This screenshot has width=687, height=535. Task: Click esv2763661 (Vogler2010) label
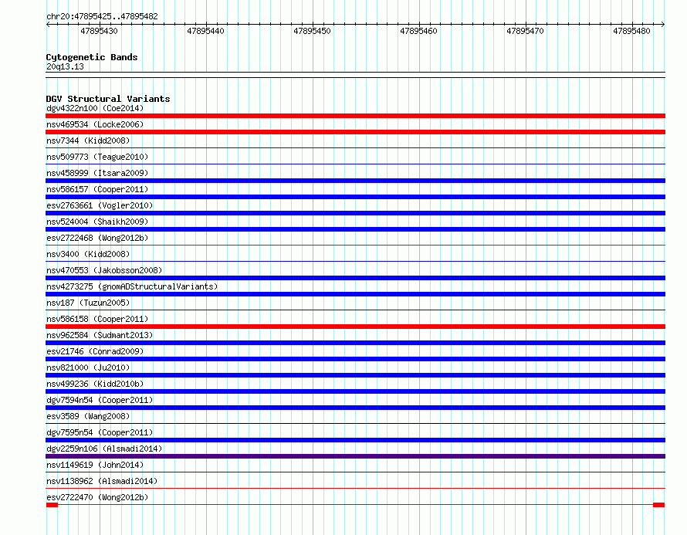coord(100,205)
